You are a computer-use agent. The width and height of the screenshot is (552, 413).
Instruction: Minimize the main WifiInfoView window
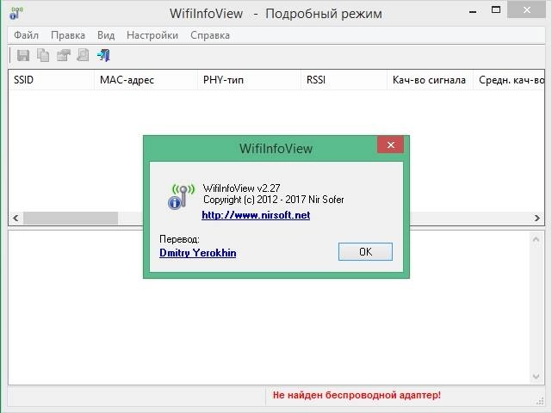tap(473, 11)
